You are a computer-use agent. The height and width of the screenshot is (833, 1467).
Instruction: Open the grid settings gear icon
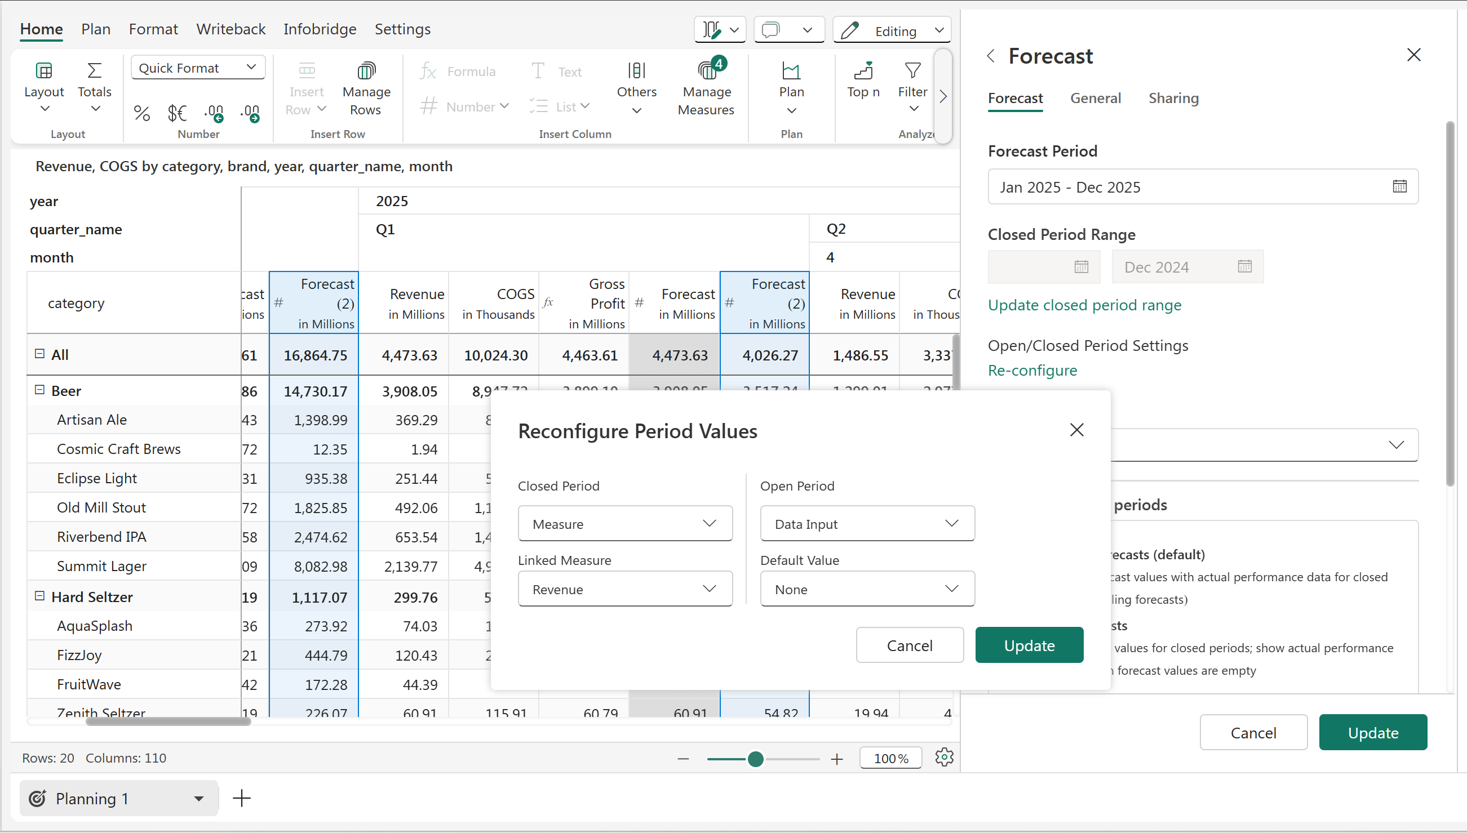pyautogui.click(x=944, y=758)
